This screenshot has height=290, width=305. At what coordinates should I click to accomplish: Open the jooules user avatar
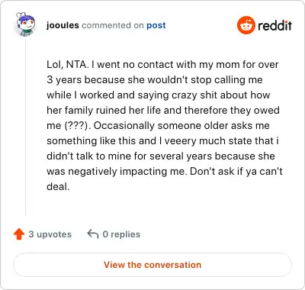tap(25, 24)
